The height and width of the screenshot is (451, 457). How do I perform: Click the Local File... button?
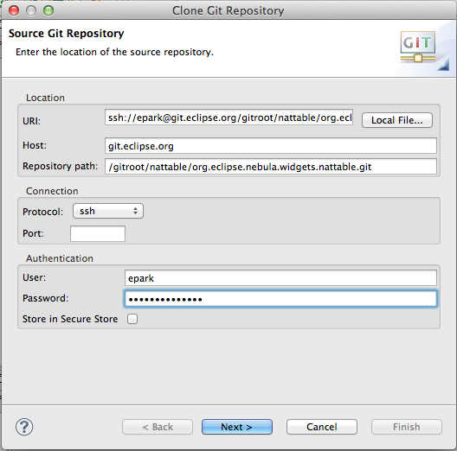pyautogui.click(x=397, y=120)
